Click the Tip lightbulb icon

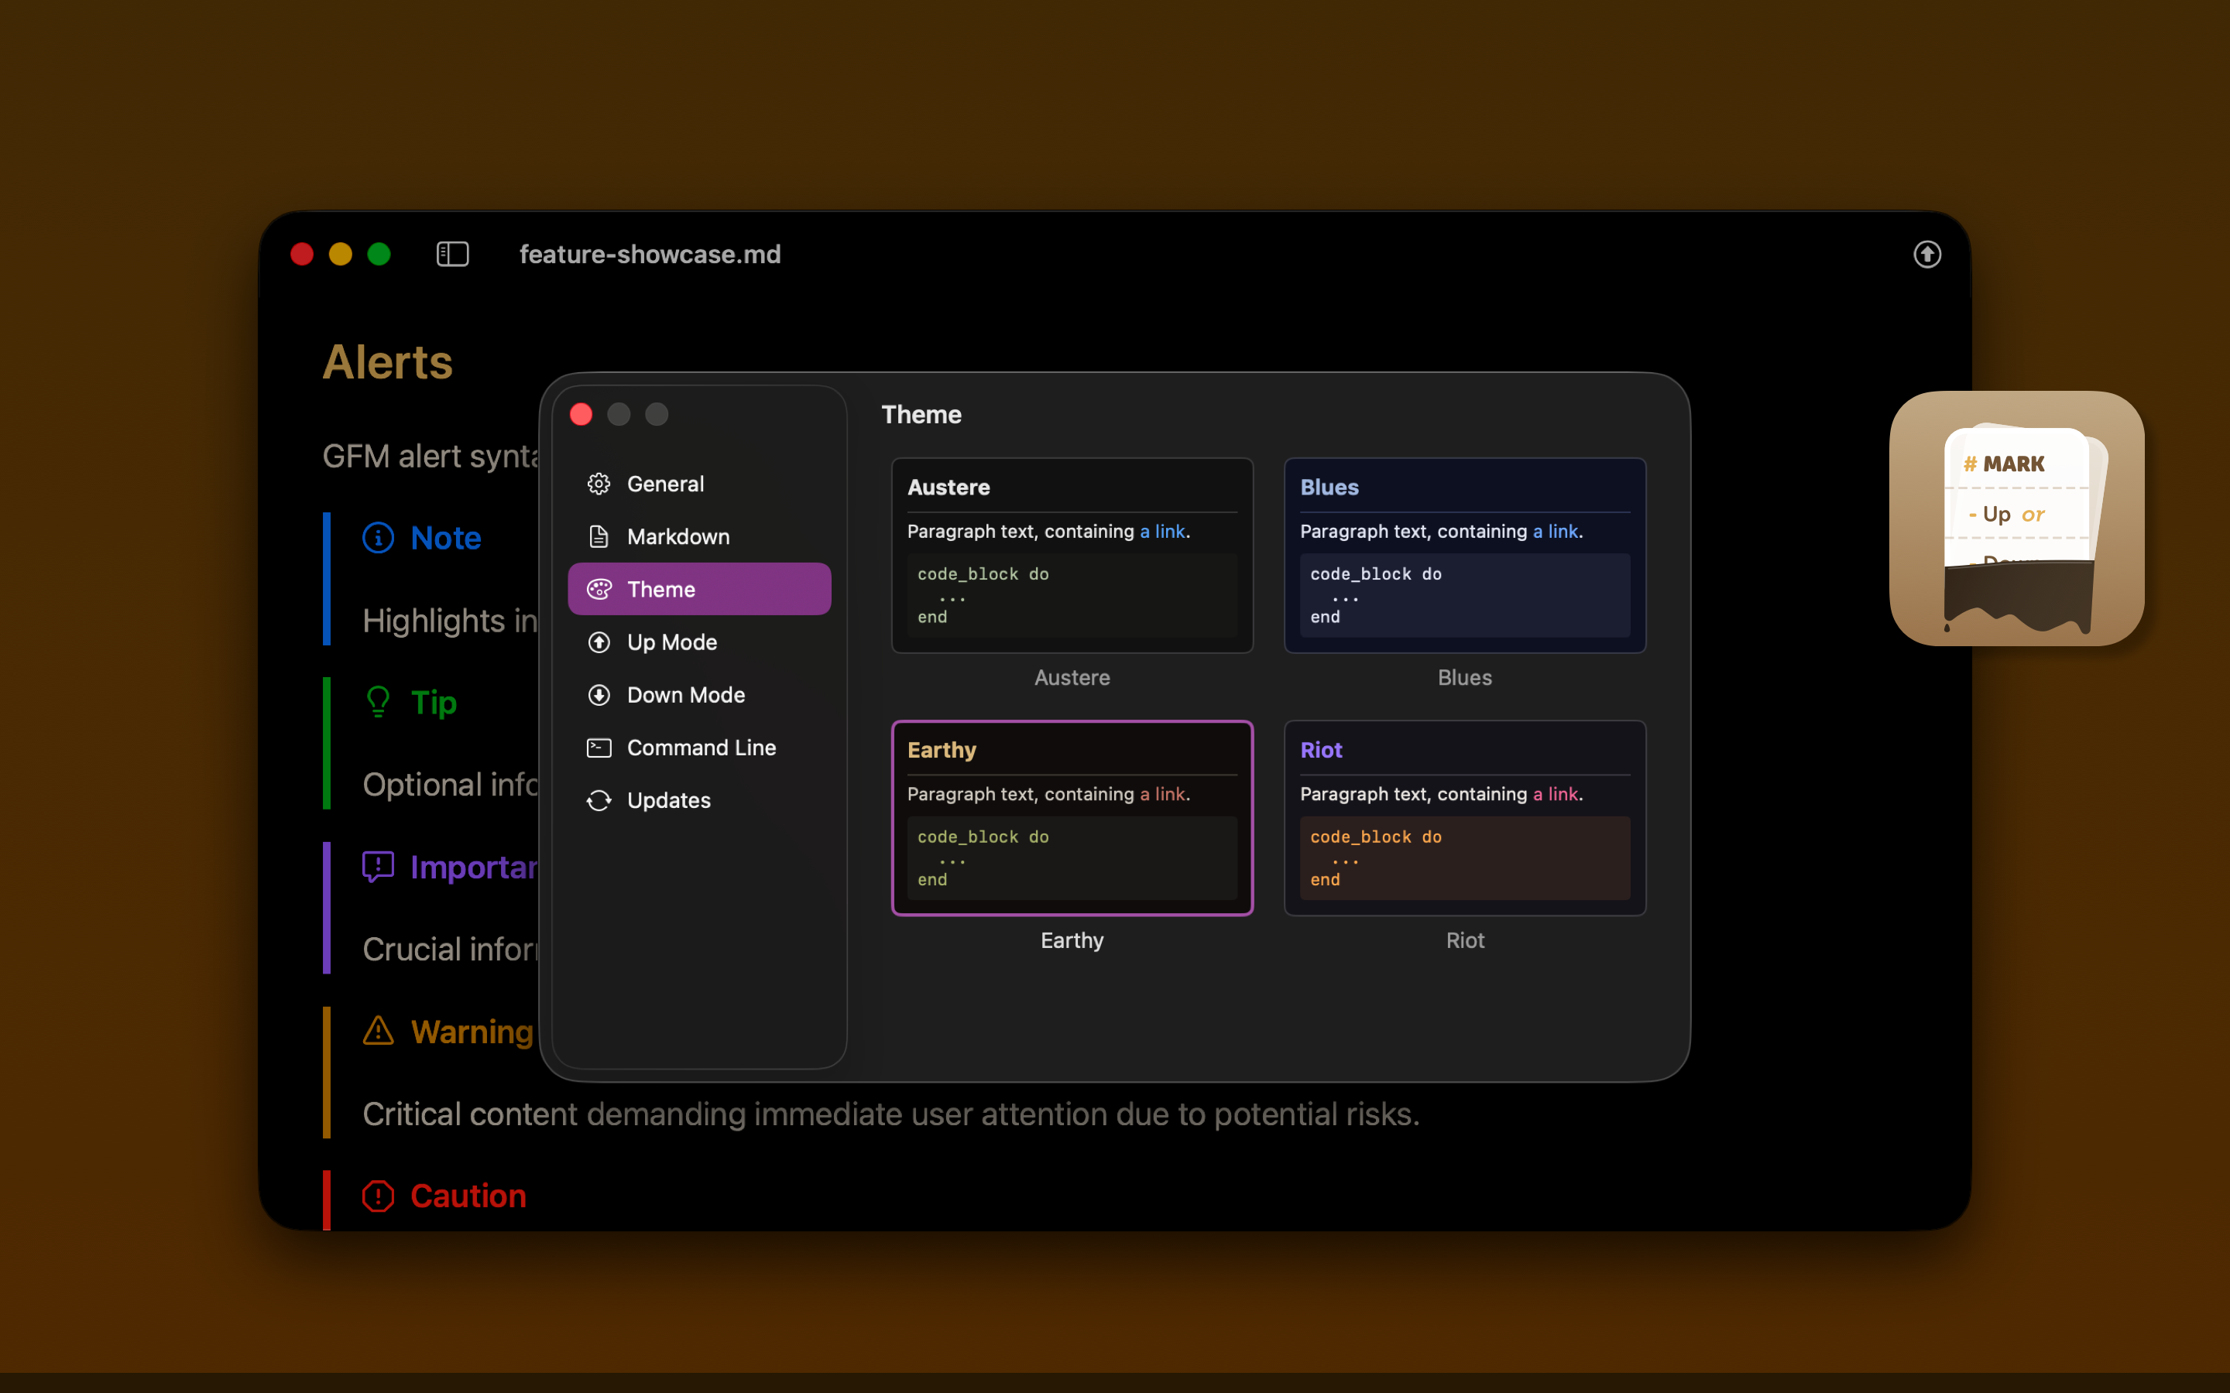click(x=378, y=702)
